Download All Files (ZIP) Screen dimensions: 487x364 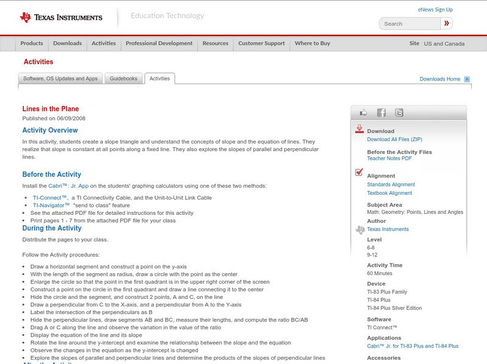pos(394,139)
